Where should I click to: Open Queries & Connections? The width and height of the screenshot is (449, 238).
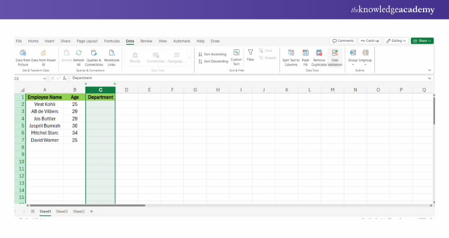click(94, 53)
